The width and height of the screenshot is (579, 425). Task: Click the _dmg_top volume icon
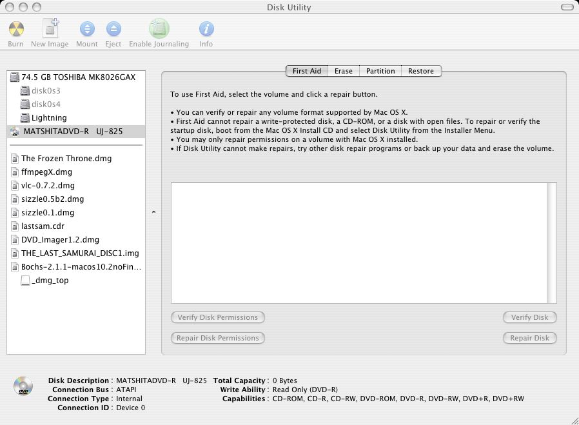pyautogui.click(x=25, y=281)
